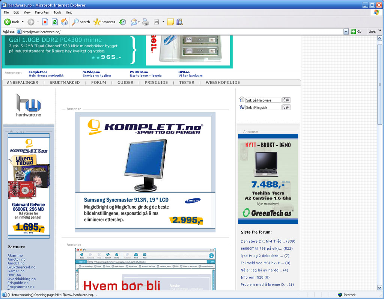Click the Gamer.no partner link
This screenshot has width=384, height=299.
pos(16,271)
